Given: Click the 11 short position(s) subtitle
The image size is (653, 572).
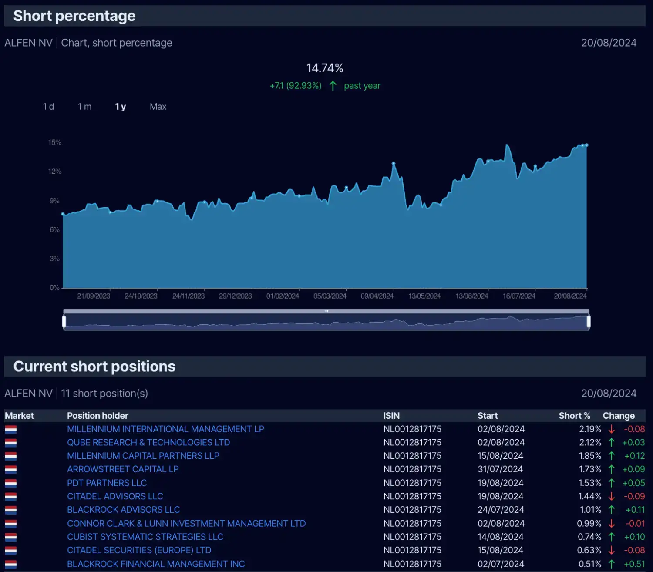Looking at the screenshot, I should pos(104,394).
